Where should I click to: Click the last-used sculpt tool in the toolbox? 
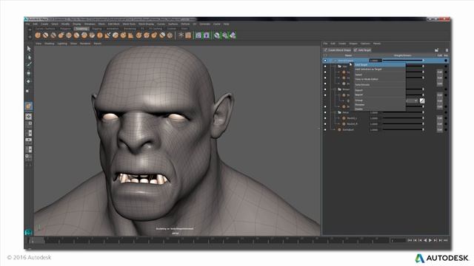[x=28, y=106]
